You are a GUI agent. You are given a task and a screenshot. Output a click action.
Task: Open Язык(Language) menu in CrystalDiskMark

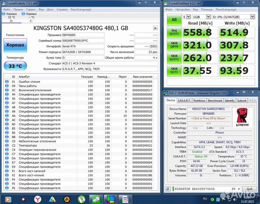(x=226, y=9)
